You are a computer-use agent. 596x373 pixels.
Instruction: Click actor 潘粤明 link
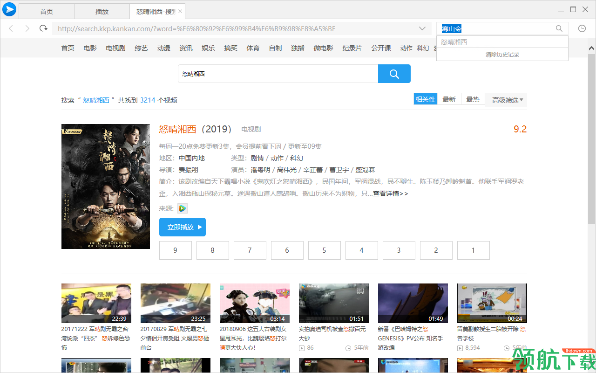(x=260, y=170)
